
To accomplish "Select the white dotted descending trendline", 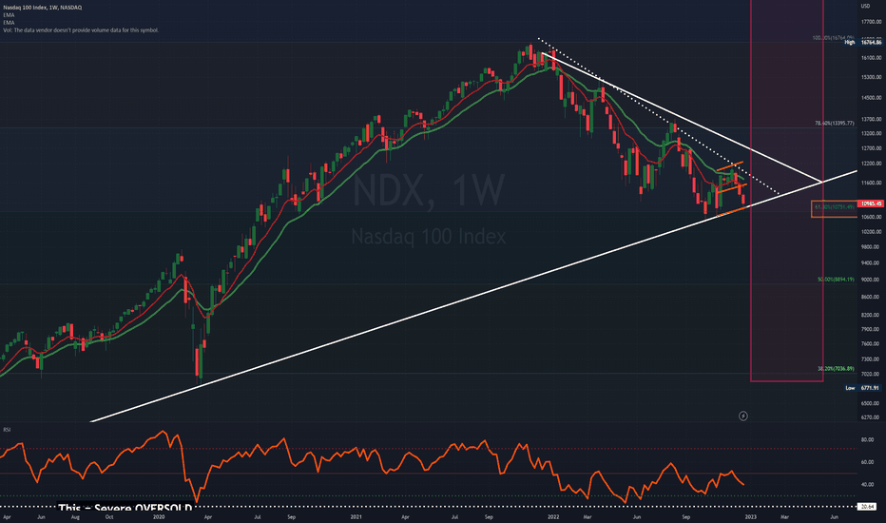I will click(659, 116).
